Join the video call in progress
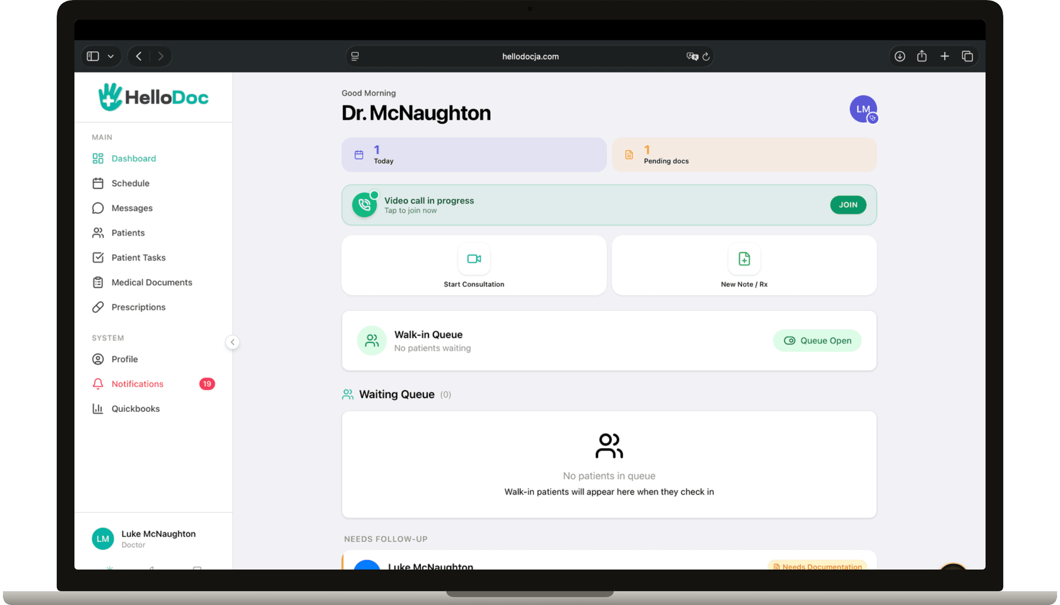The height and width of the screenshot is (605, 1060). point(848,205)
